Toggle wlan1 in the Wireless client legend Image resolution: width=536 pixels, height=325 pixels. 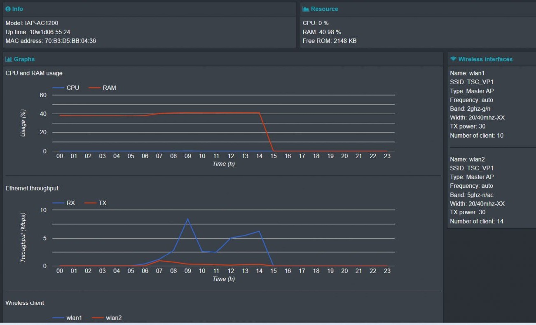[x=68, y=318]
